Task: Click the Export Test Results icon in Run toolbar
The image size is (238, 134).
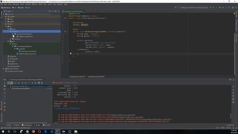Action: click(x=36, y=83)
